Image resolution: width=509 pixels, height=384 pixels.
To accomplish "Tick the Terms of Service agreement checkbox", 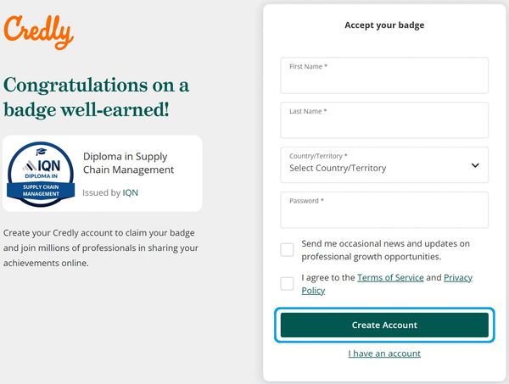I will click(x=288, y=283).
